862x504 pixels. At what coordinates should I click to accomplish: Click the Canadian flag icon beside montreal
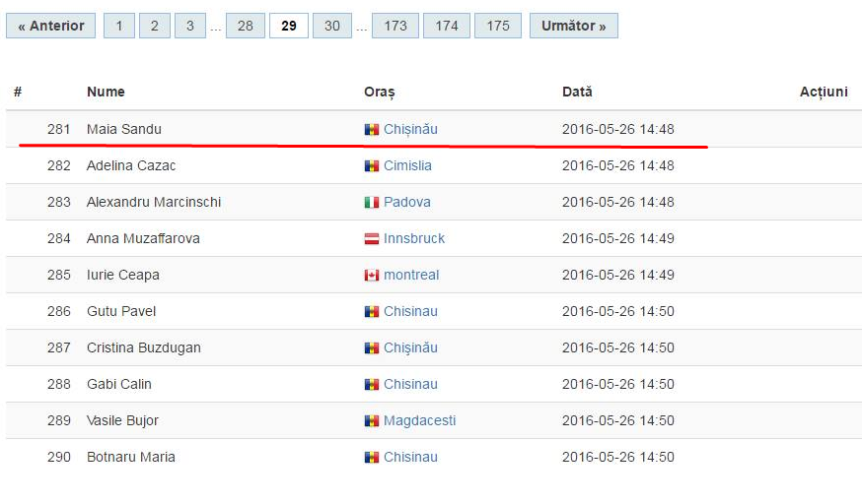click(372, 276)
